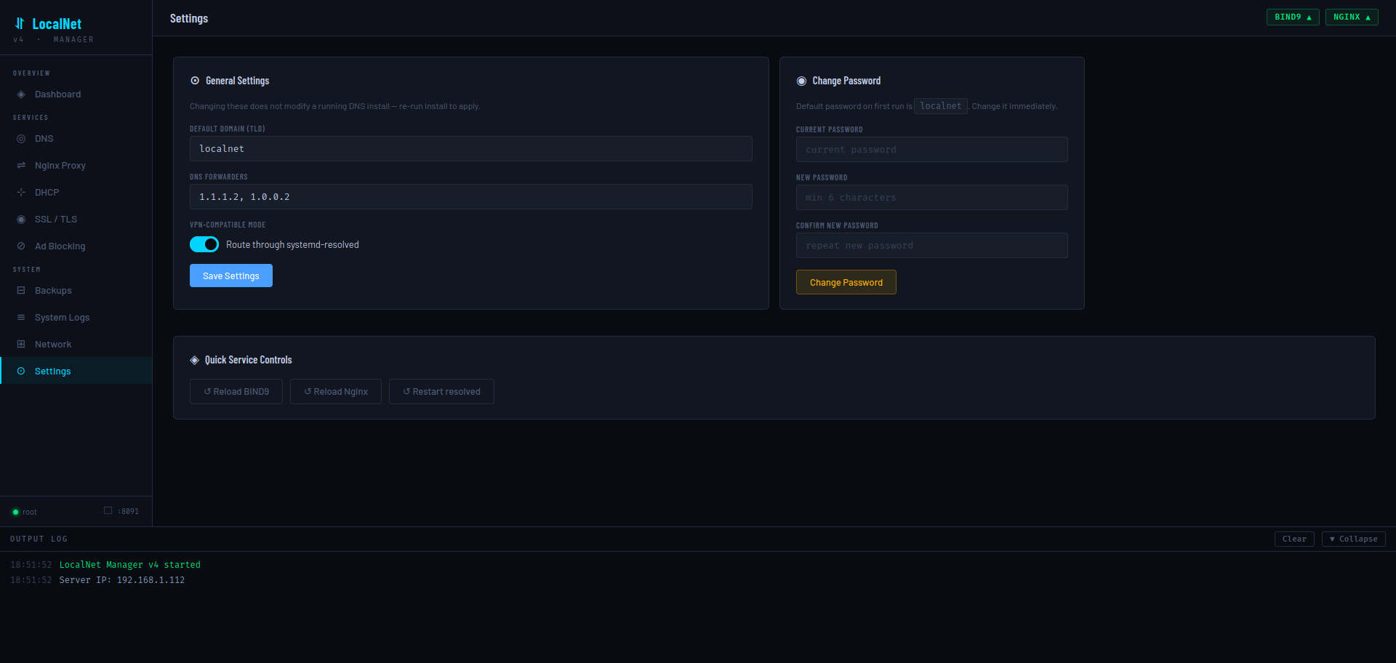Focus the Default Domain (TLD) field

(x=471, y=148)
